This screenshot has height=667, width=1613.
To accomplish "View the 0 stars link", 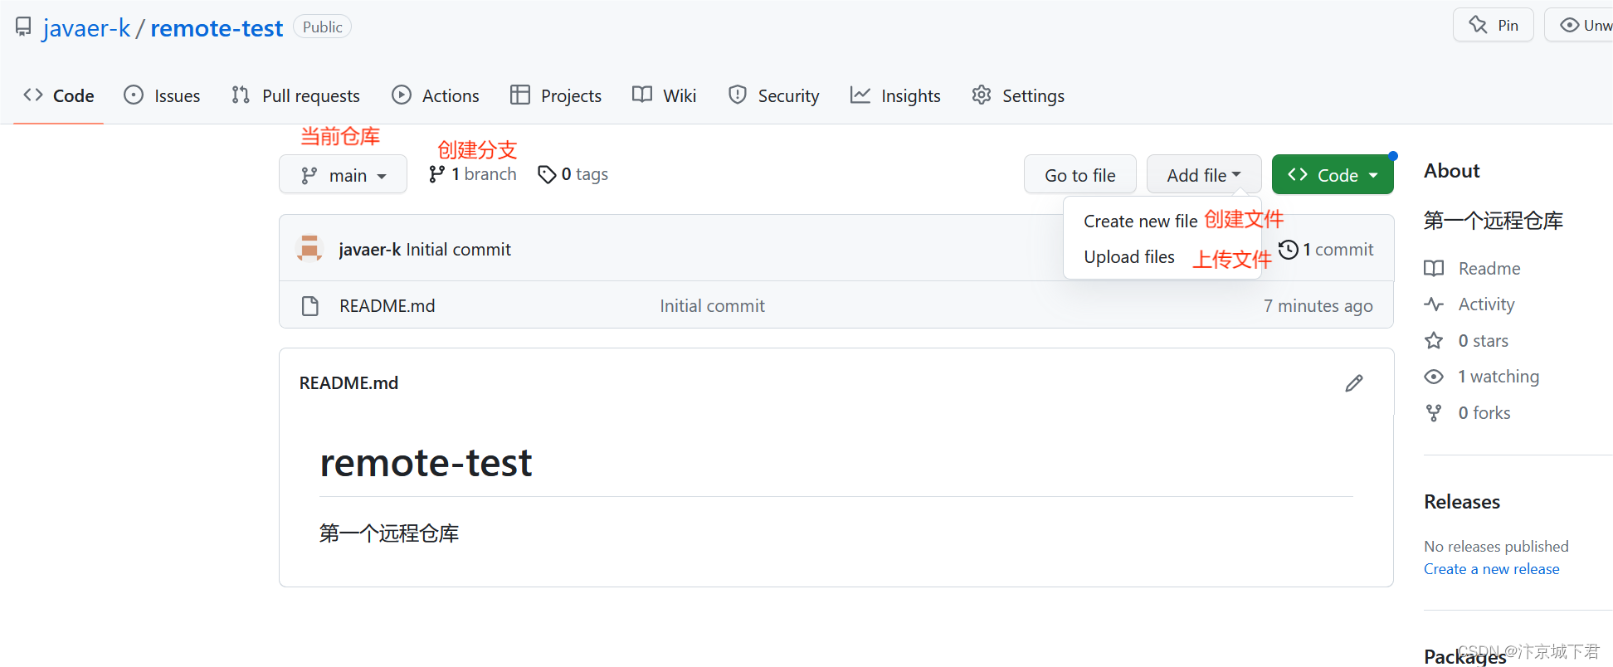I will (x=1467, y=341).
